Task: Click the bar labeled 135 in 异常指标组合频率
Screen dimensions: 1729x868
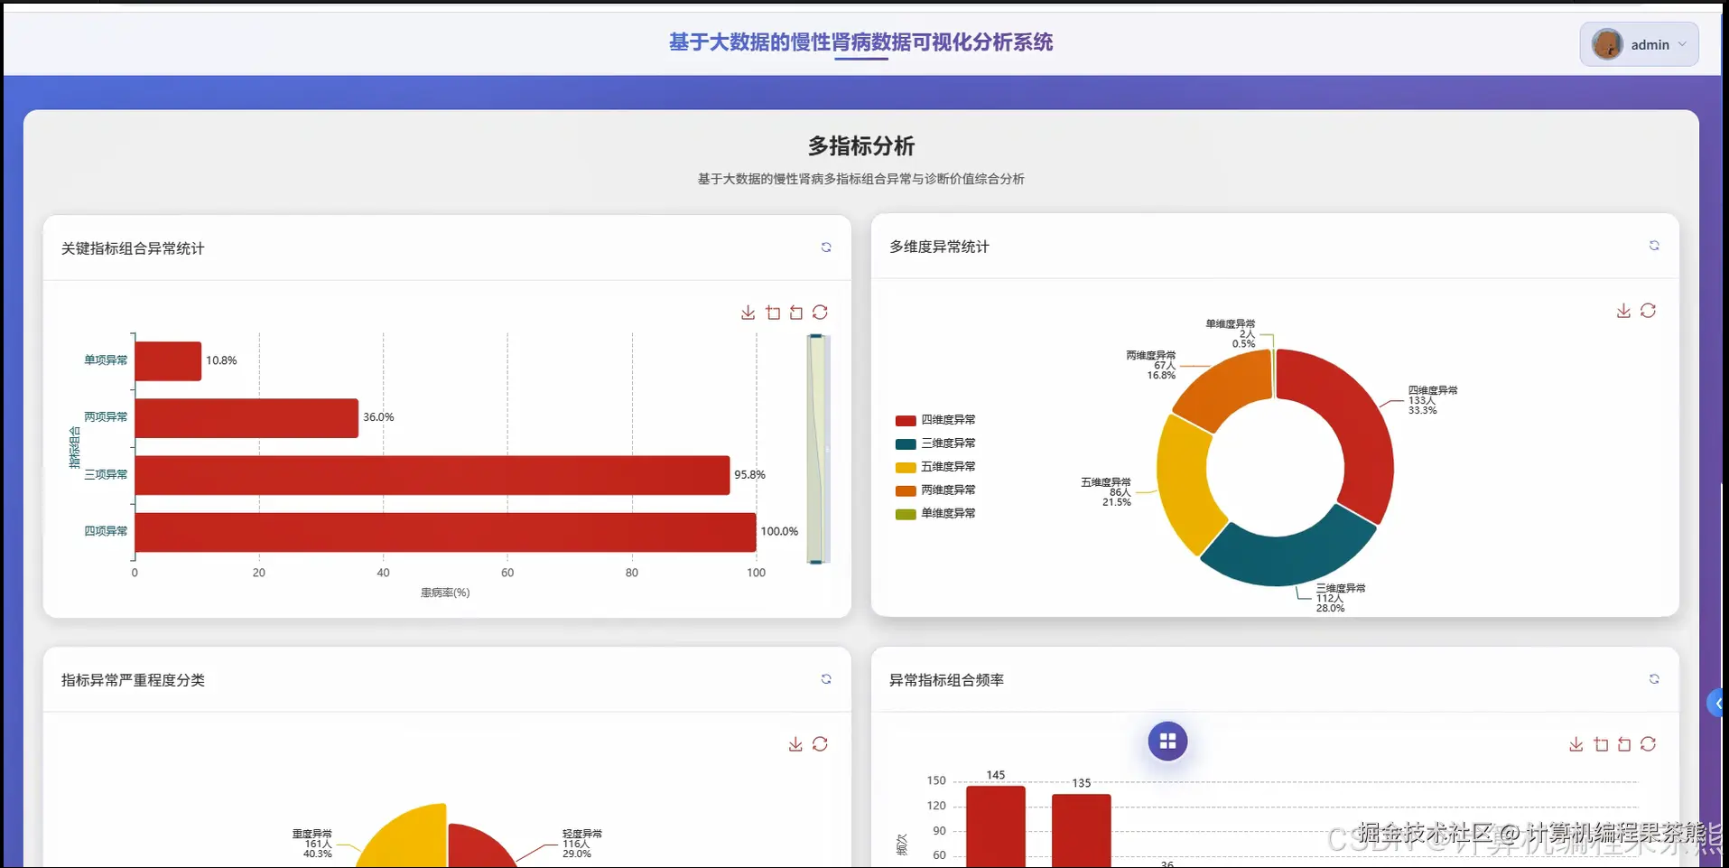Action: 1082,831
